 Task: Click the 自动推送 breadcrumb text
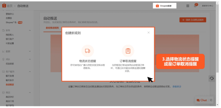23,6
